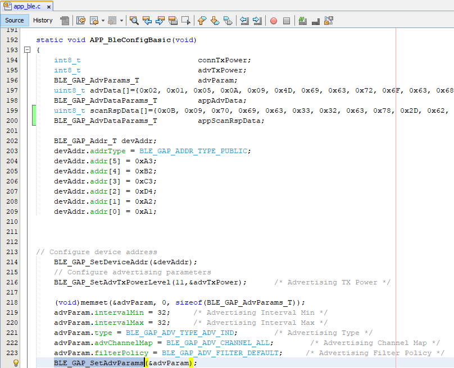Viewport: 454px width, 368px height.
Task: Jump to Previous Bookmark icon
Action: [x=202, y=21]
